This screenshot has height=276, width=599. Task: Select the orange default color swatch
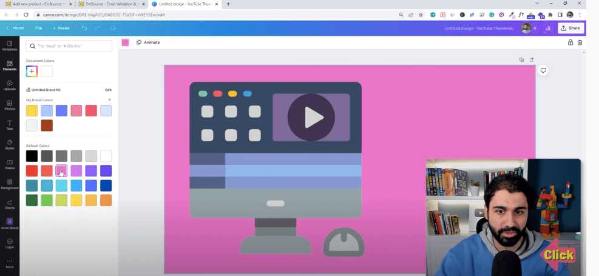106,200
